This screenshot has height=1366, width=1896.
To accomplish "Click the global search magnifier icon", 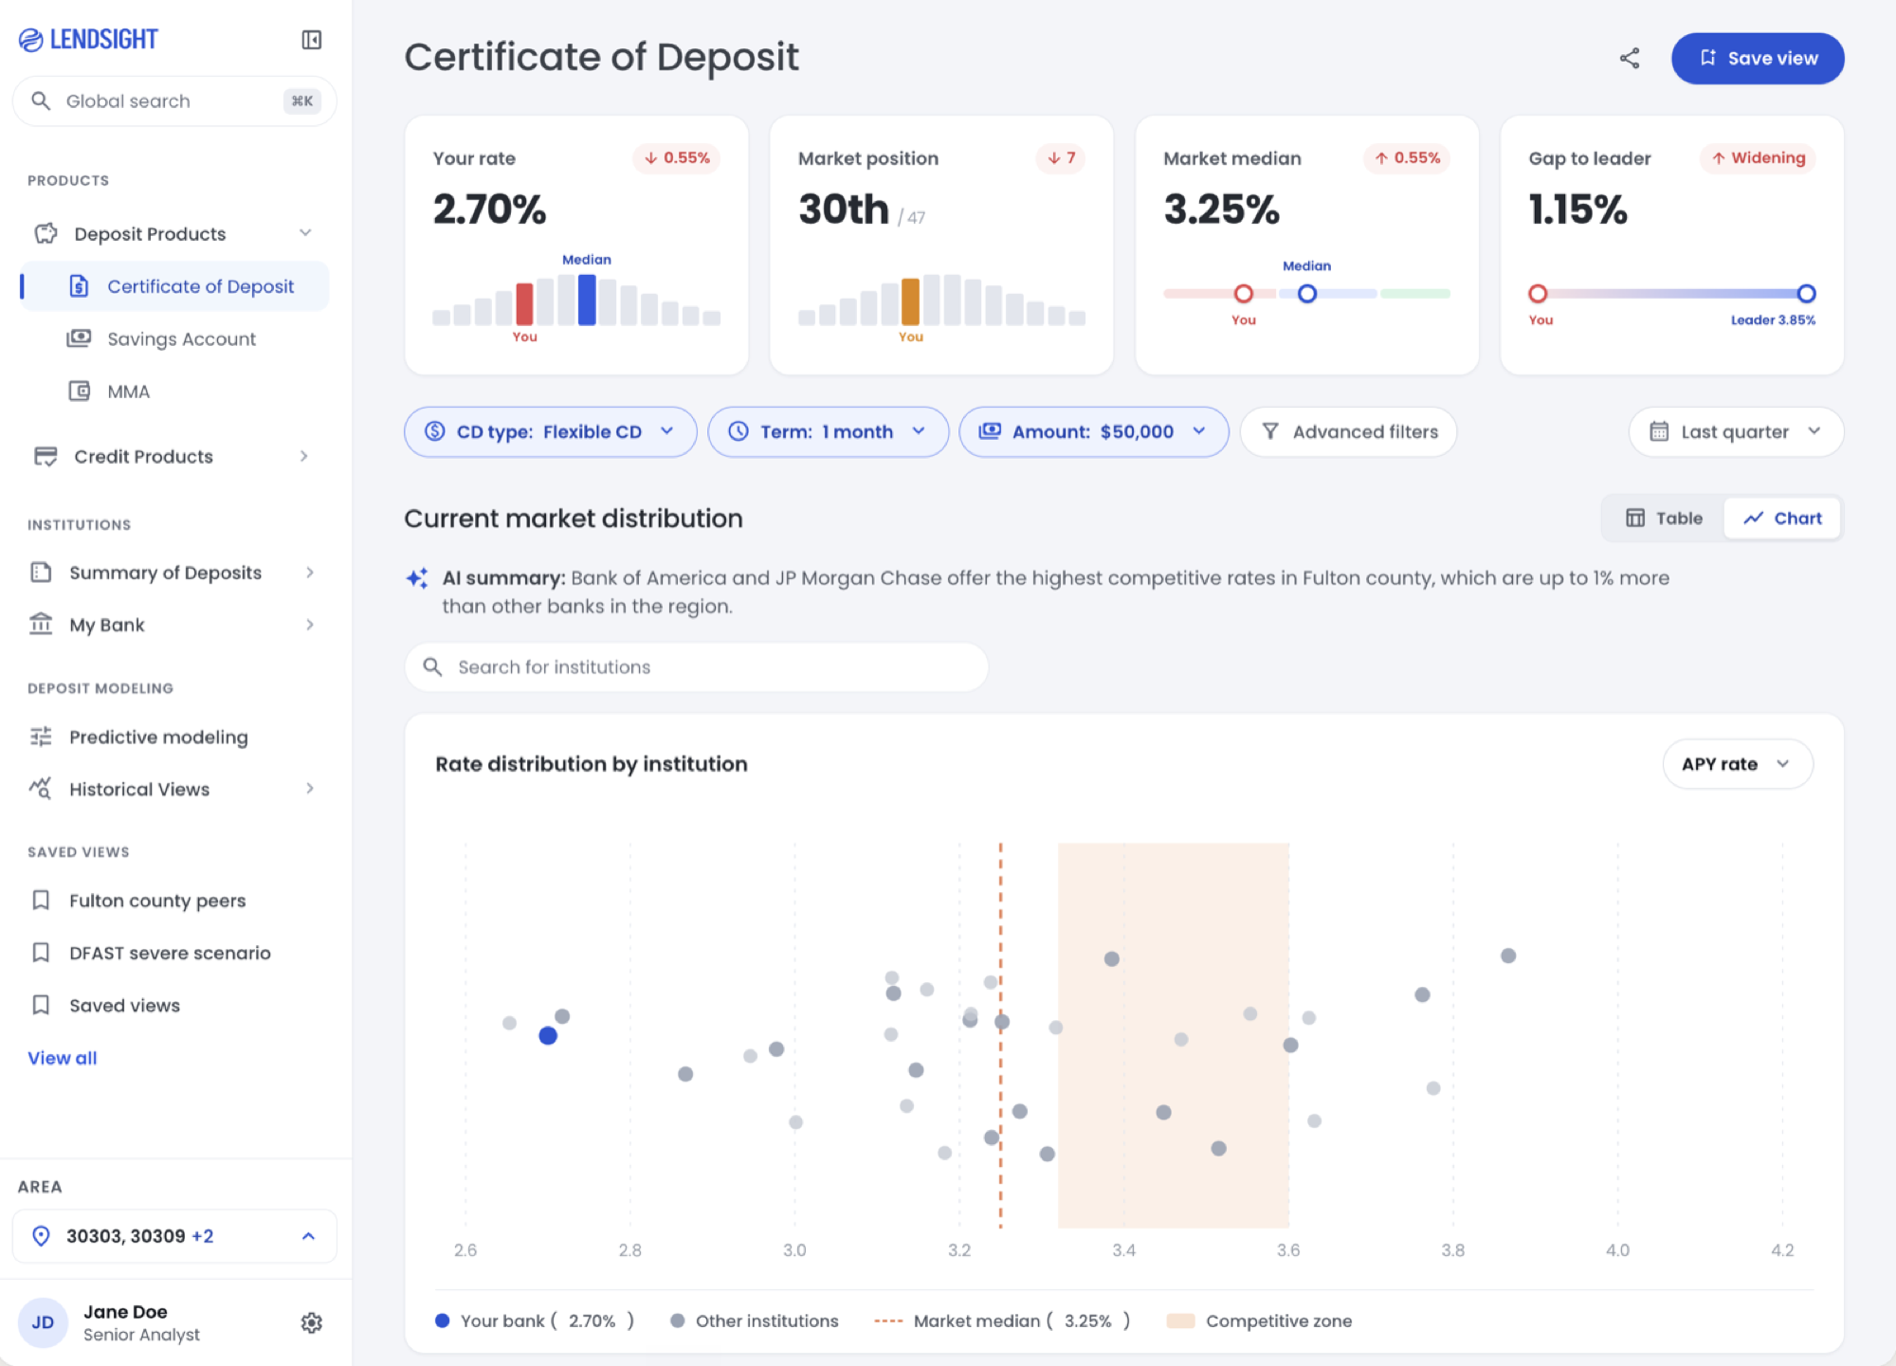I will pyautogui.click(x=41, y=100).
